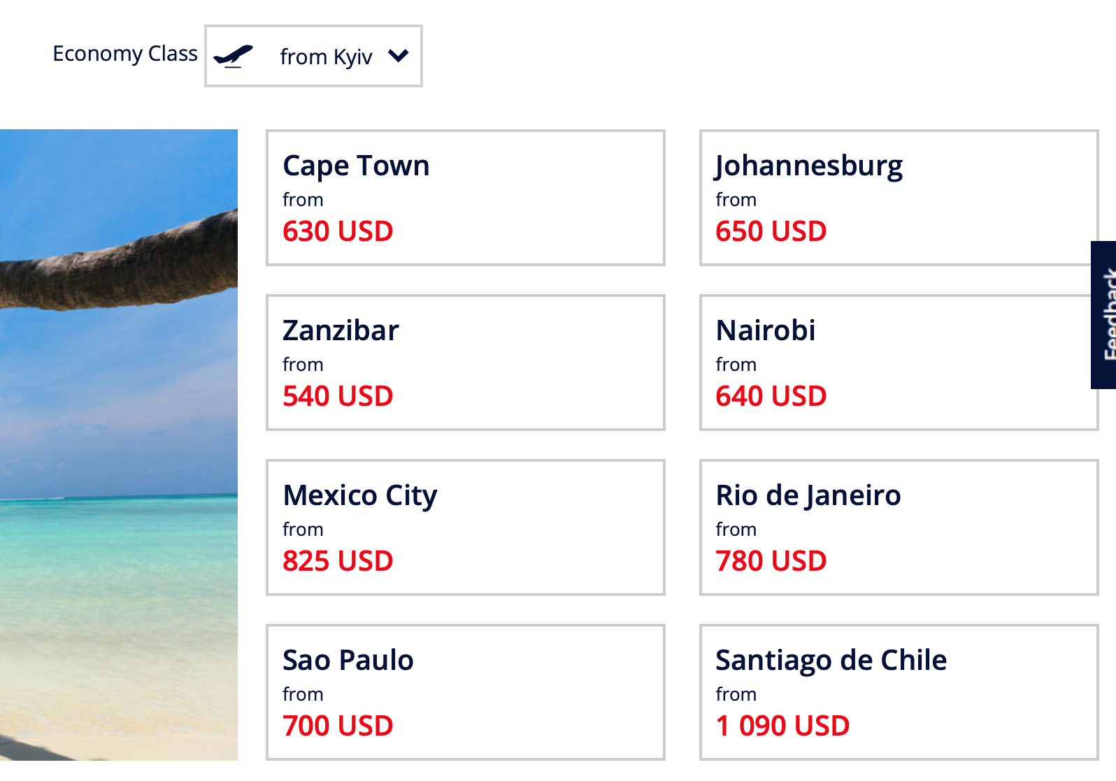Screen dimensions: 1116x781
Task: Open the Nairobi destination offer
Action: click(899, 363)
